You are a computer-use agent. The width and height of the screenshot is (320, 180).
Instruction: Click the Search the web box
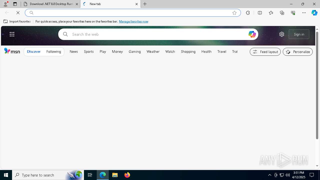click(158, 34)
